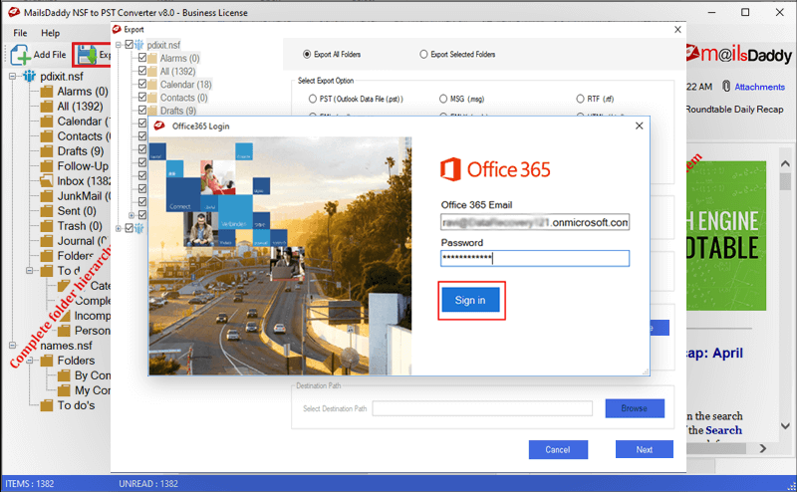Select pdixit.nsf database icon in main tree

[x=29, y=77]
